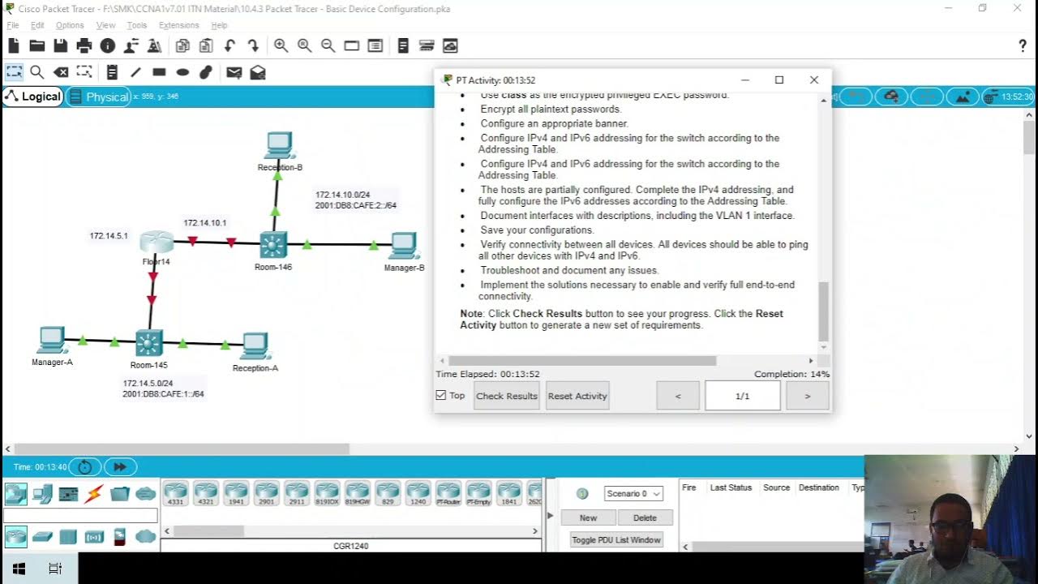1038x584 pixels.
Task: Undo the last action with the Undo arrow
Action: [230, 46]
